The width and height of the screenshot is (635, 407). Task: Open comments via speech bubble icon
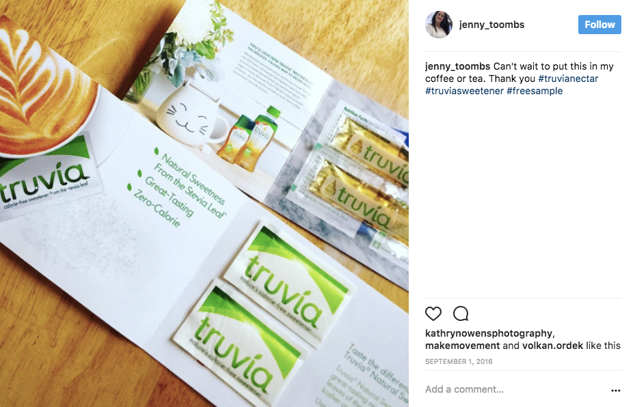[x=461, y=313]
